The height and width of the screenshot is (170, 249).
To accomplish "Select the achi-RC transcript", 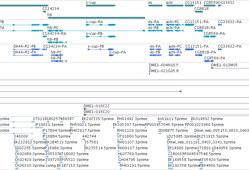I will coord(175,25).
